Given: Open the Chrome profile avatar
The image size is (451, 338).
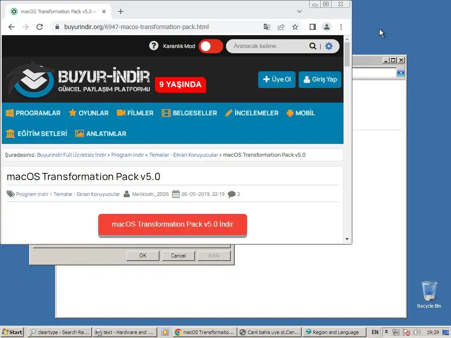Looking at the screenshot, I should 327,27.
